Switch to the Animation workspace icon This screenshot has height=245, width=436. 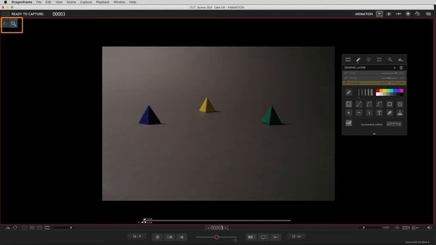click(379, 14)
